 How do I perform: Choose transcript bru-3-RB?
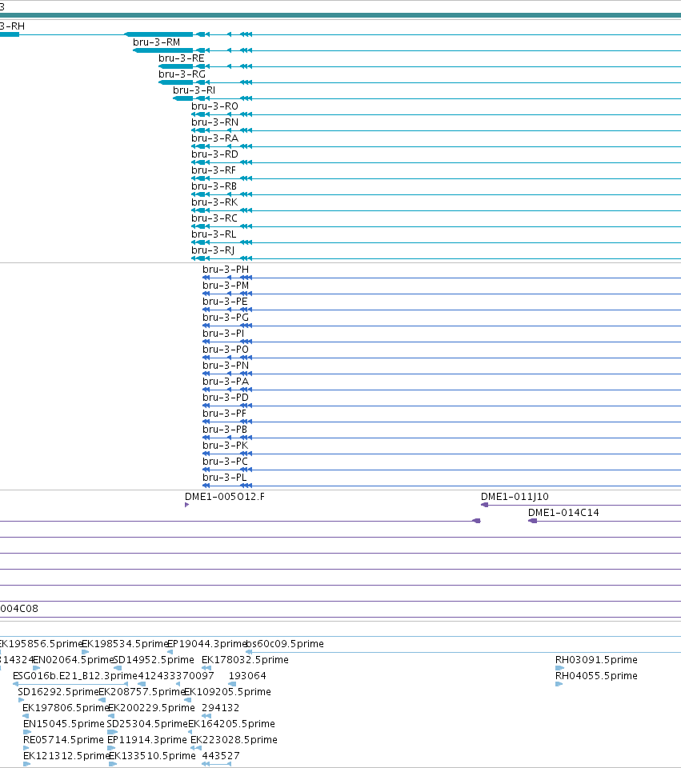click(x=214, y=186)
